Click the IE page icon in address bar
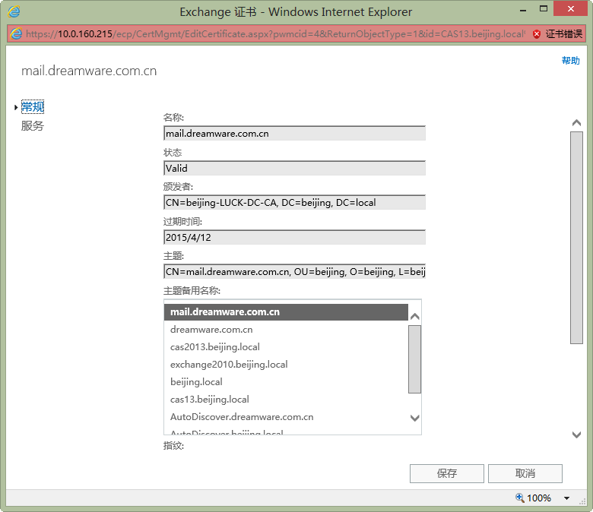The width and height of the screenshot is (593, 512). (x=16, y=34)
